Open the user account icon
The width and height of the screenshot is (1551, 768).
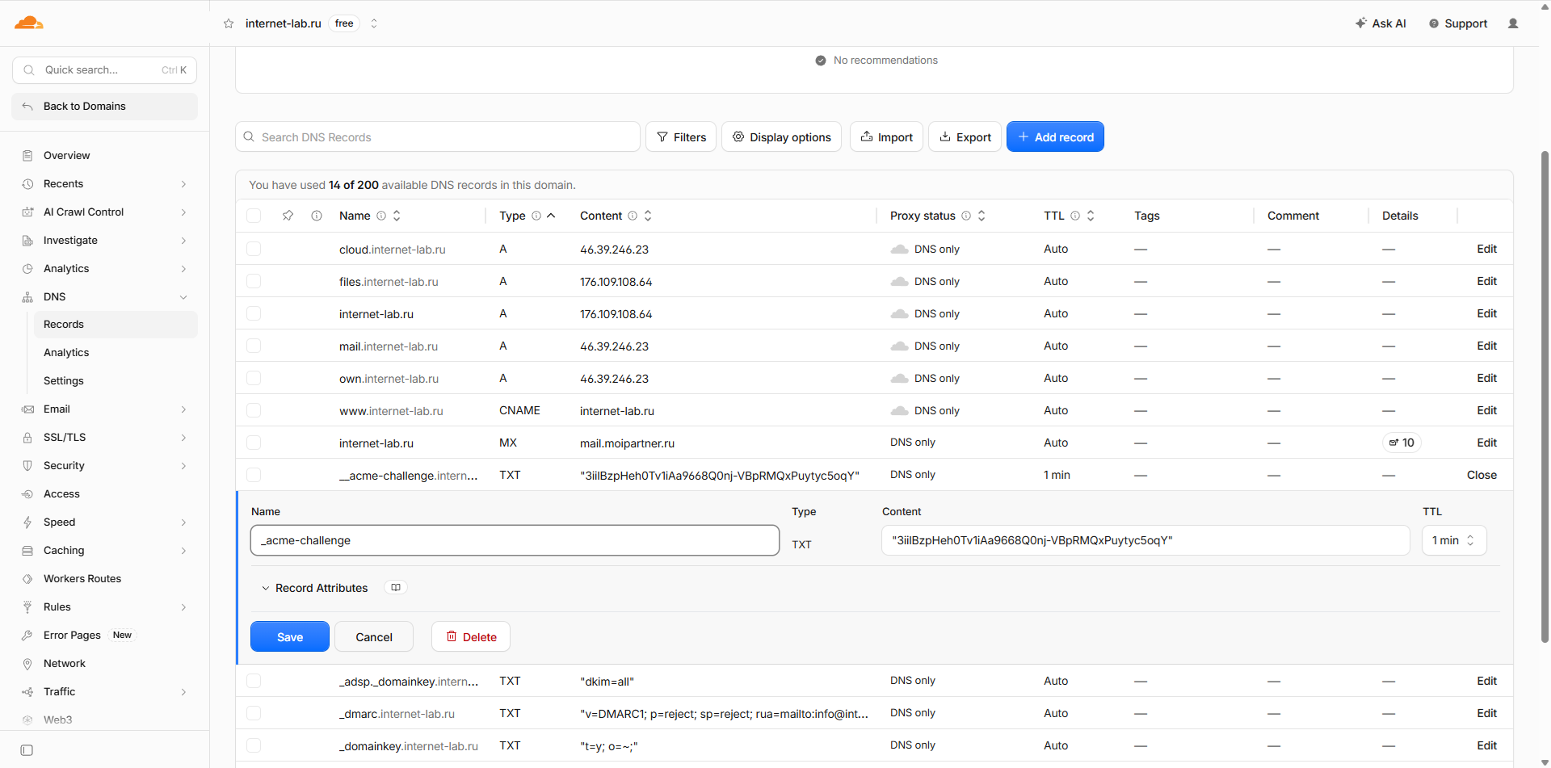pyautogui.click(x=1513, y=23)
